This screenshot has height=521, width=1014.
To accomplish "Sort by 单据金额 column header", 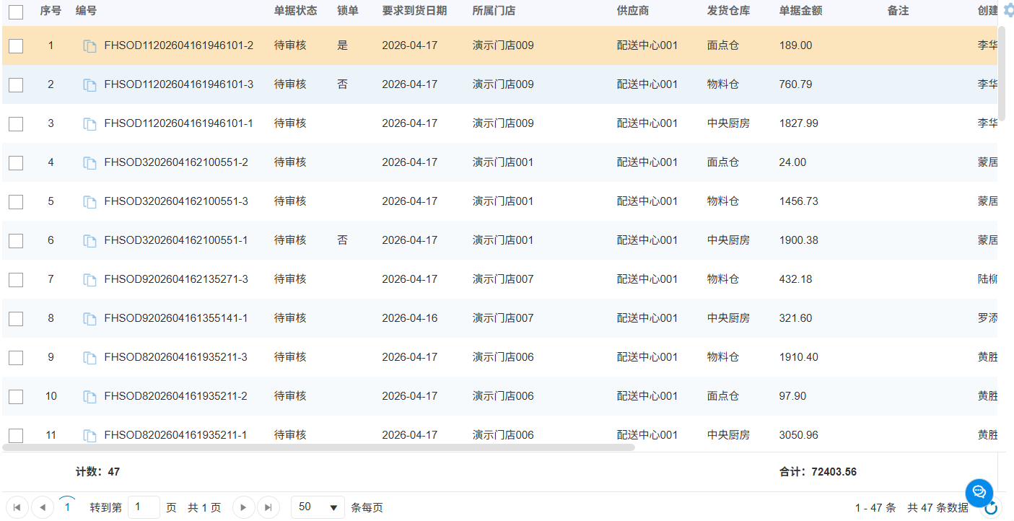I will click(800, 11).
